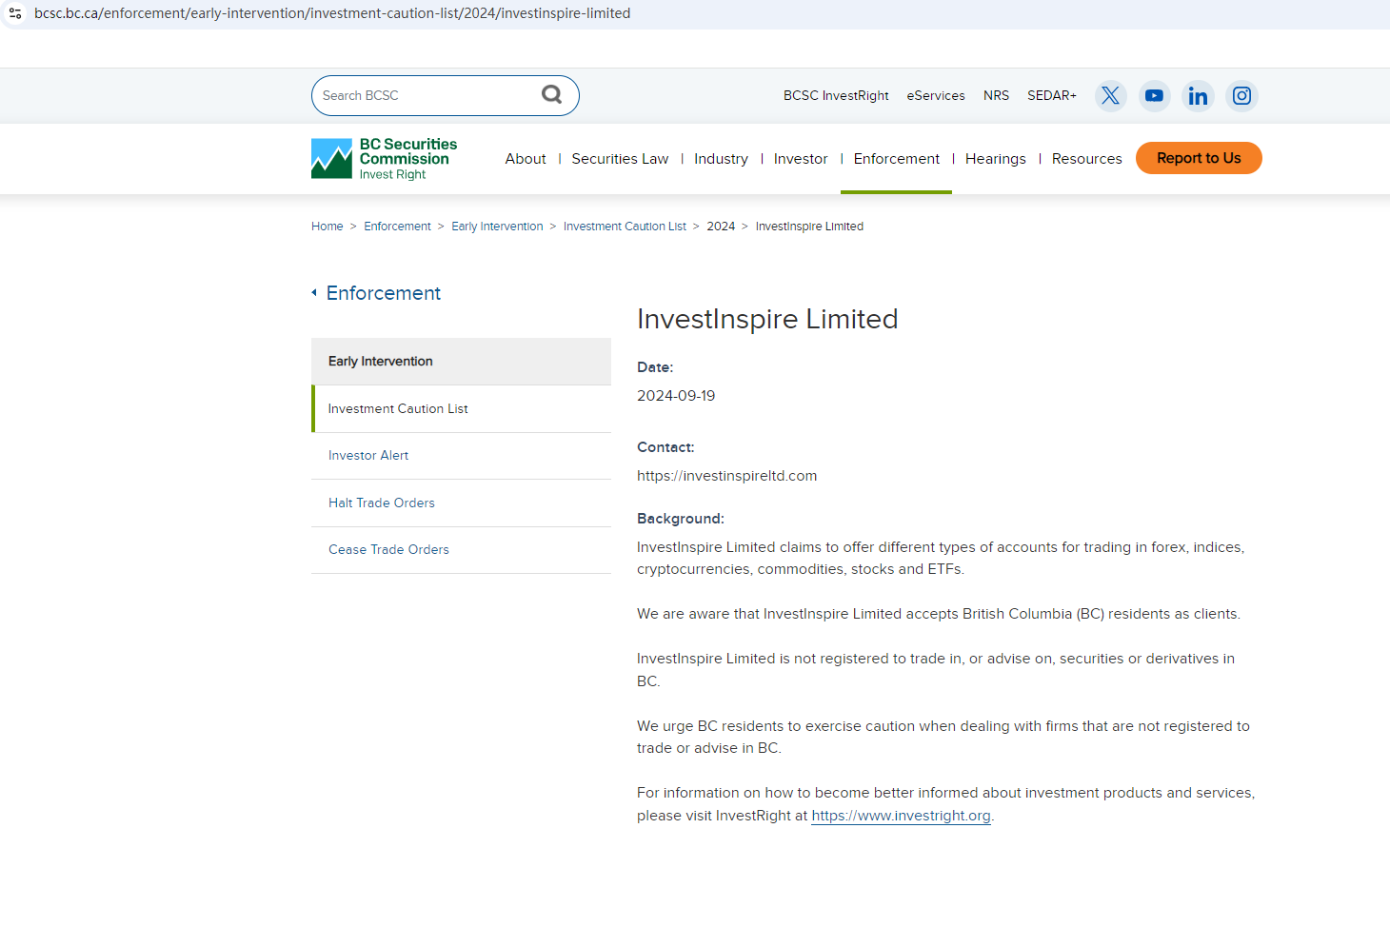
Task: Open the BCSC LinkedIn icon
Action: pos(1198,96)
